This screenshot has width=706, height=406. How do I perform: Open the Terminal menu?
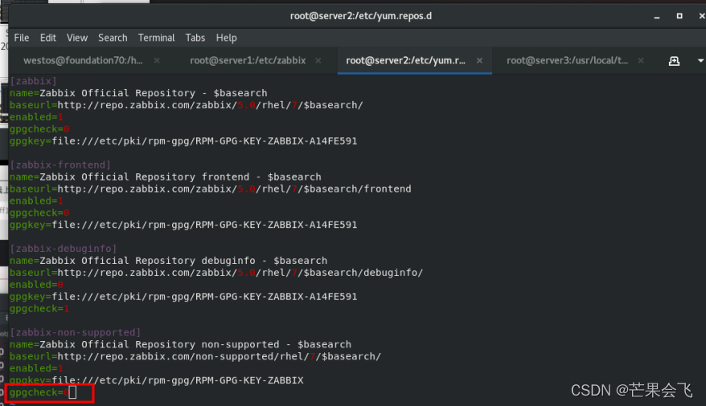coord(156,38)
